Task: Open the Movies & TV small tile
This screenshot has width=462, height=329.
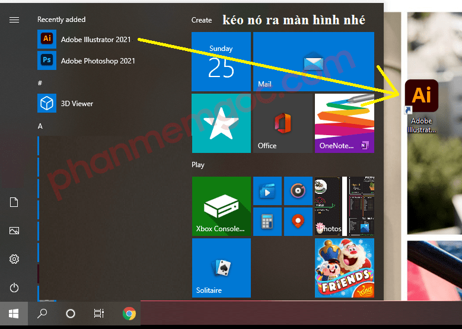Action: [267, 191]
